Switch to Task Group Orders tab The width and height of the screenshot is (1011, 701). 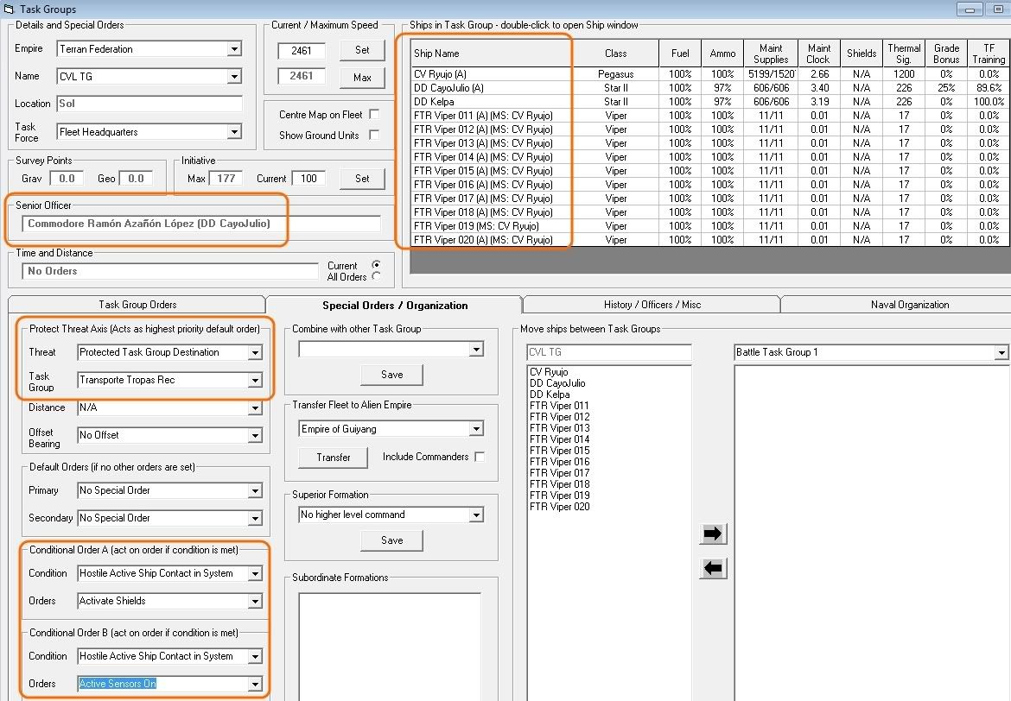[x=137, y=305]
